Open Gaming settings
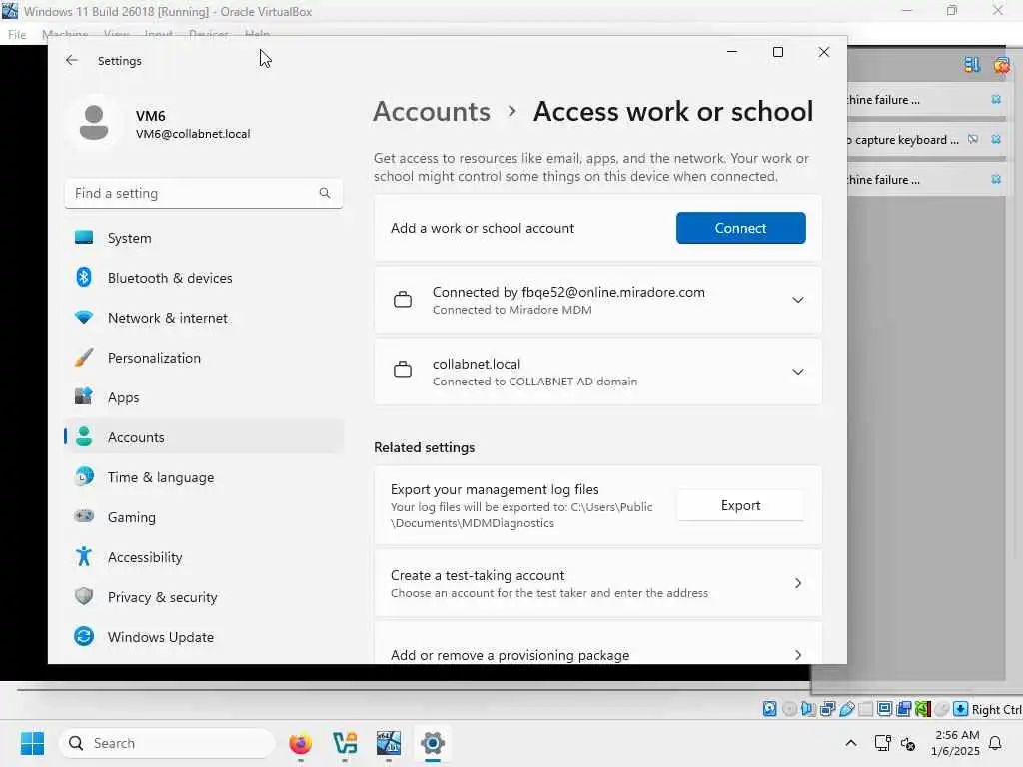 click(204, 517)
